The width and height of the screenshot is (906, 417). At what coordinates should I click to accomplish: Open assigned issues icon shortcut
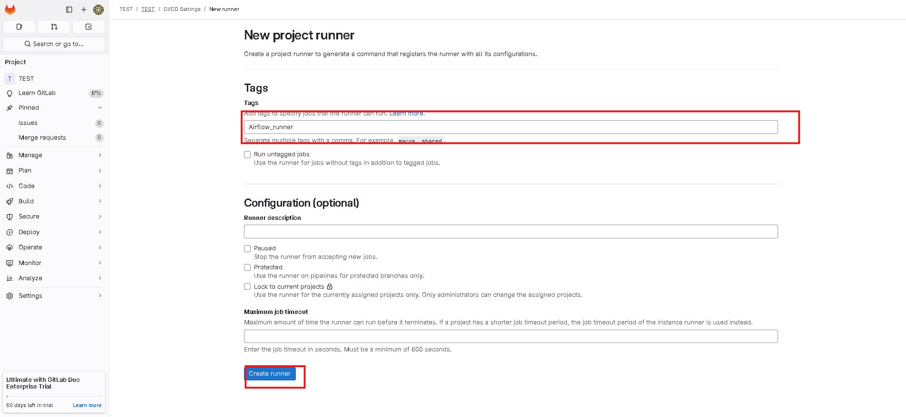point(19,27)
